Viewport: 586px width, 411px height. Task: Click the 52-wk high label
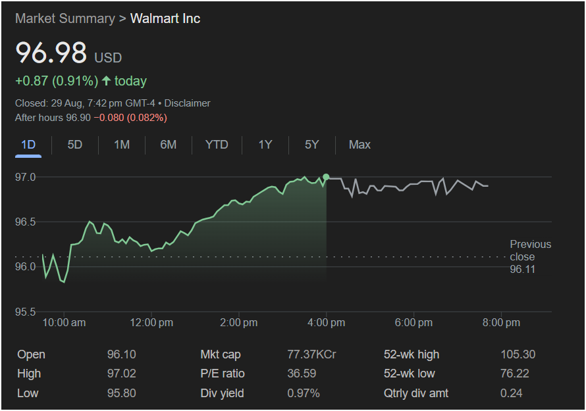[412, 354]
